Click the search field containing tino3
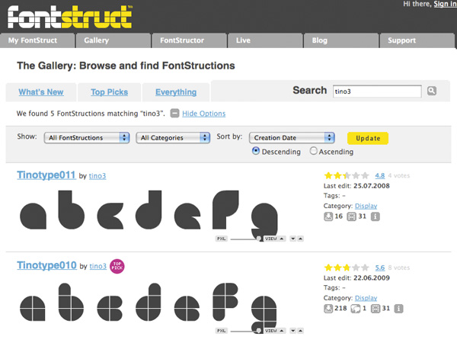Image resolution: width=457 pixels, height=343 pixels. point(377,91)
